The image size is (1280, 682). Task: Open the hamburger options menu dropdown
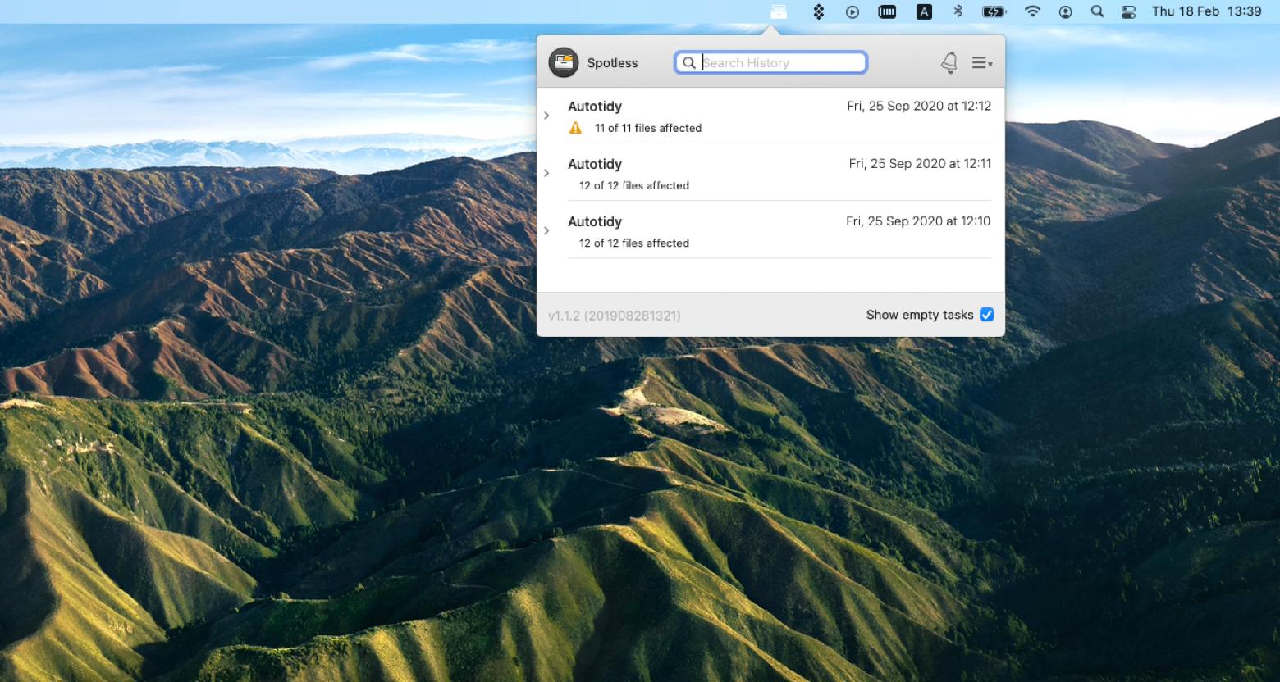click(x=982, y=62)
